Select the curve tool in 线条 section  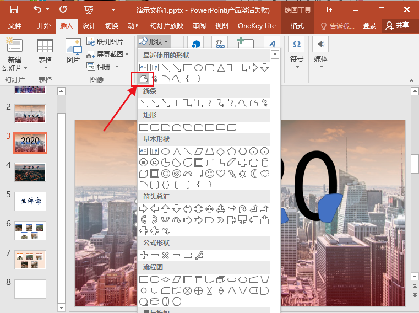(x=243, y=103)
